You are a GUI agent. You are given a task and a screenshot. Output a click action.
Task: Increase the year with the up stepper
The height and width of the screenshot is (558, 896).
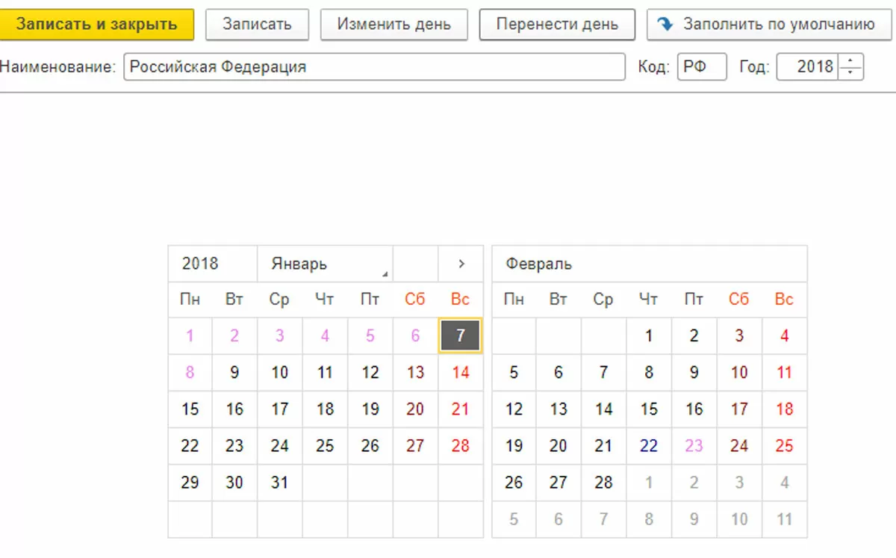[851, 61]
